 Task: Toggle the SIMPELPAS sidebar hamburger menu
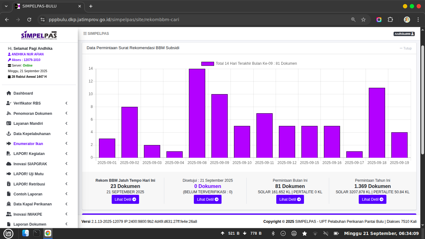85,34
